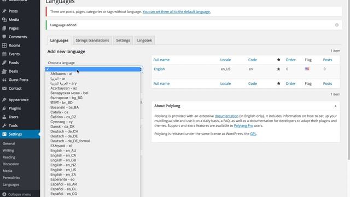Sort table by Code header
Screen dimensions: 350x197
253,60
